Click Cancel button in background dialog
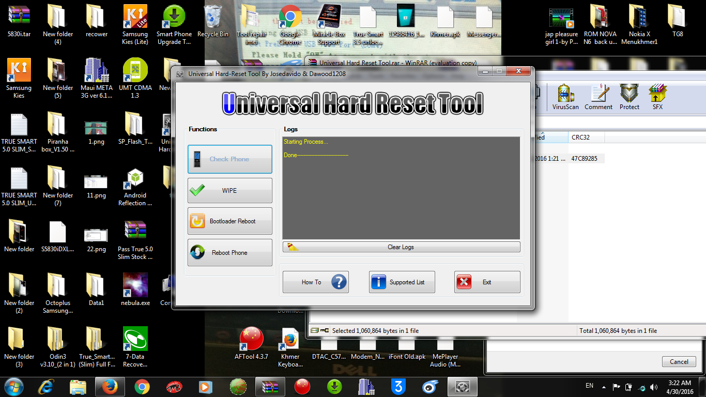 pos(679,361)
